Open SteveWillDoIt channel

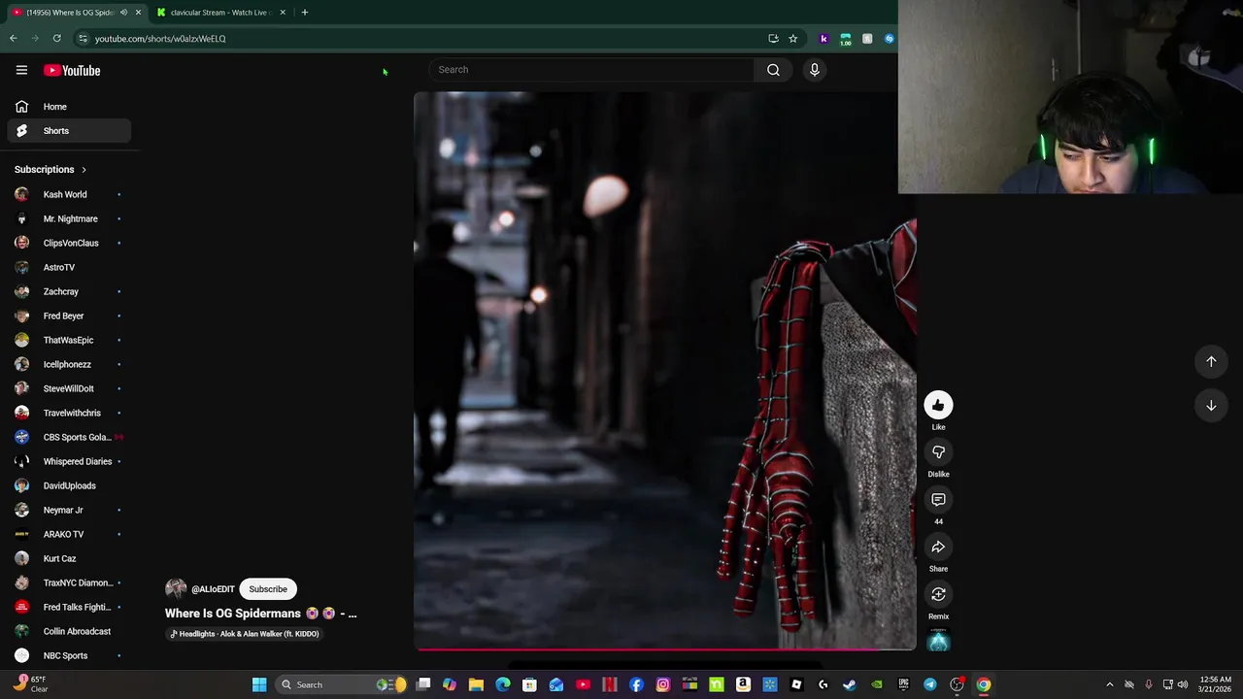pos(68,388)
